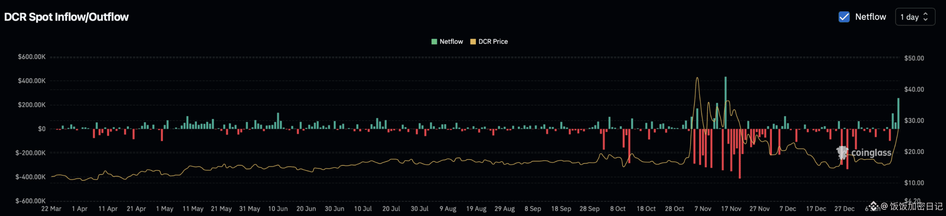Click the $50.00 label on right price axis
Viewport: 946px width, 216px height.
click(914, 58)
